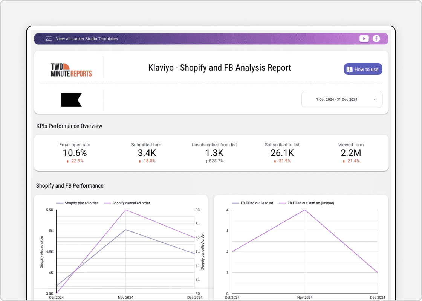Open the 1 Oct 2024 date range selector
Image resolution: width=422 pixels, height=301 pixels.
[337, 99]
